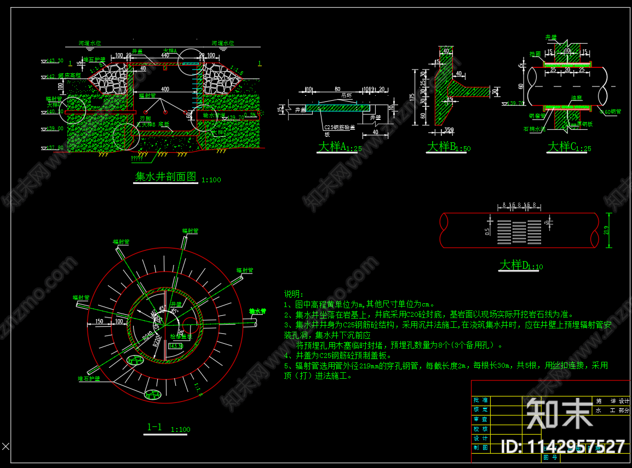Click the 校核 cell in the title block
Viewport: 632px width, 468px height.
tap(480, 429)
